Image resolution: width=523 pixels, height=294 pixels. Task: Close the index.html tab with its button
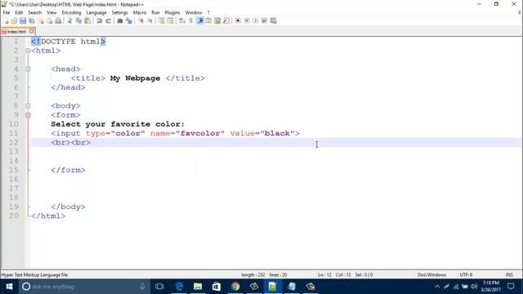tap(31, 31)
